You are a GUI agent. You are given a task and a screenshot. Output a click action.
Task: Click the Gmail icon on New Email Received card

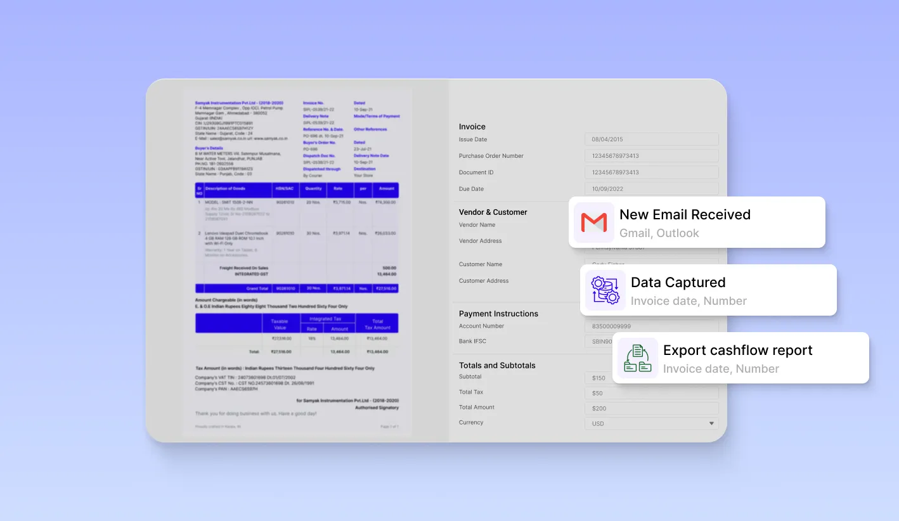pos(593,223)
